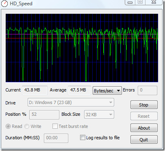165x151 pixels.
Task: Click the HD_Speed gauge icon in title bar
Action: (4, 4)
